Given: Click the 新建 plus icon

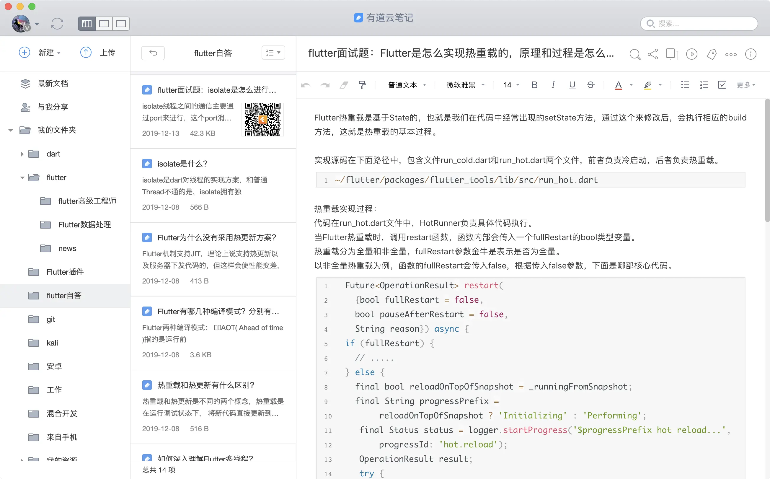Looking at the screenshot, I should tap(25, 52).
